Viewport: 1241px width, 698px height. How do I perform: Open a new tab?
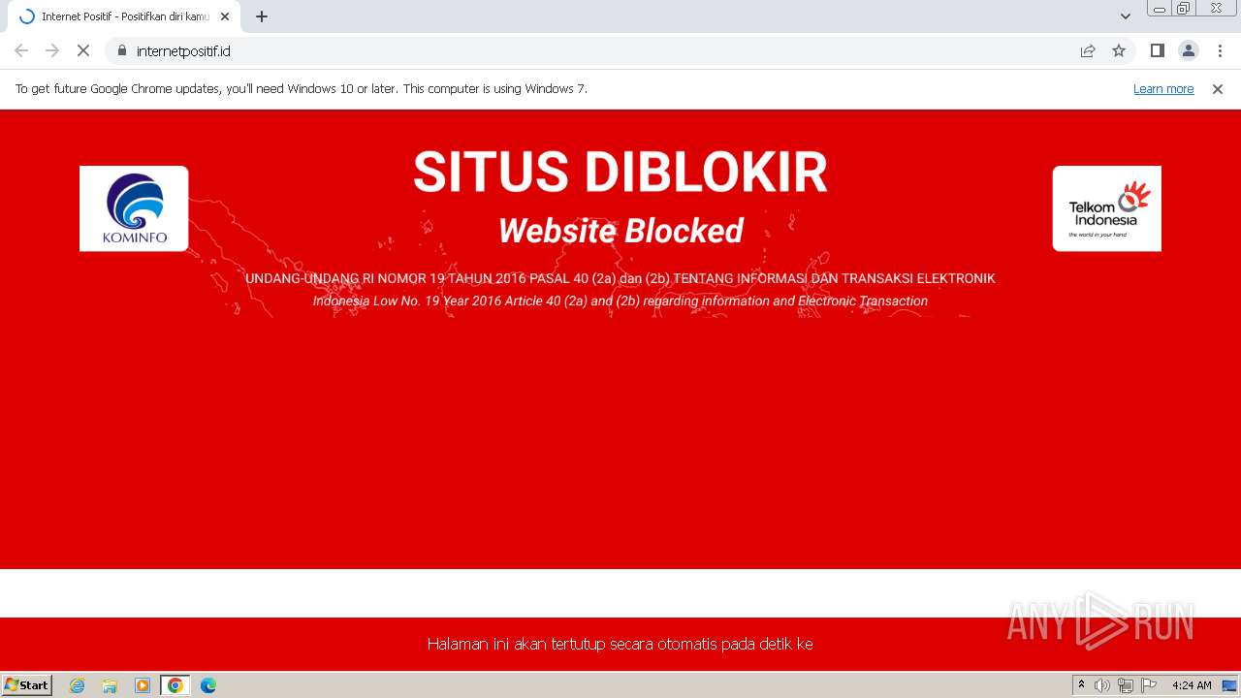pos(262,16)
